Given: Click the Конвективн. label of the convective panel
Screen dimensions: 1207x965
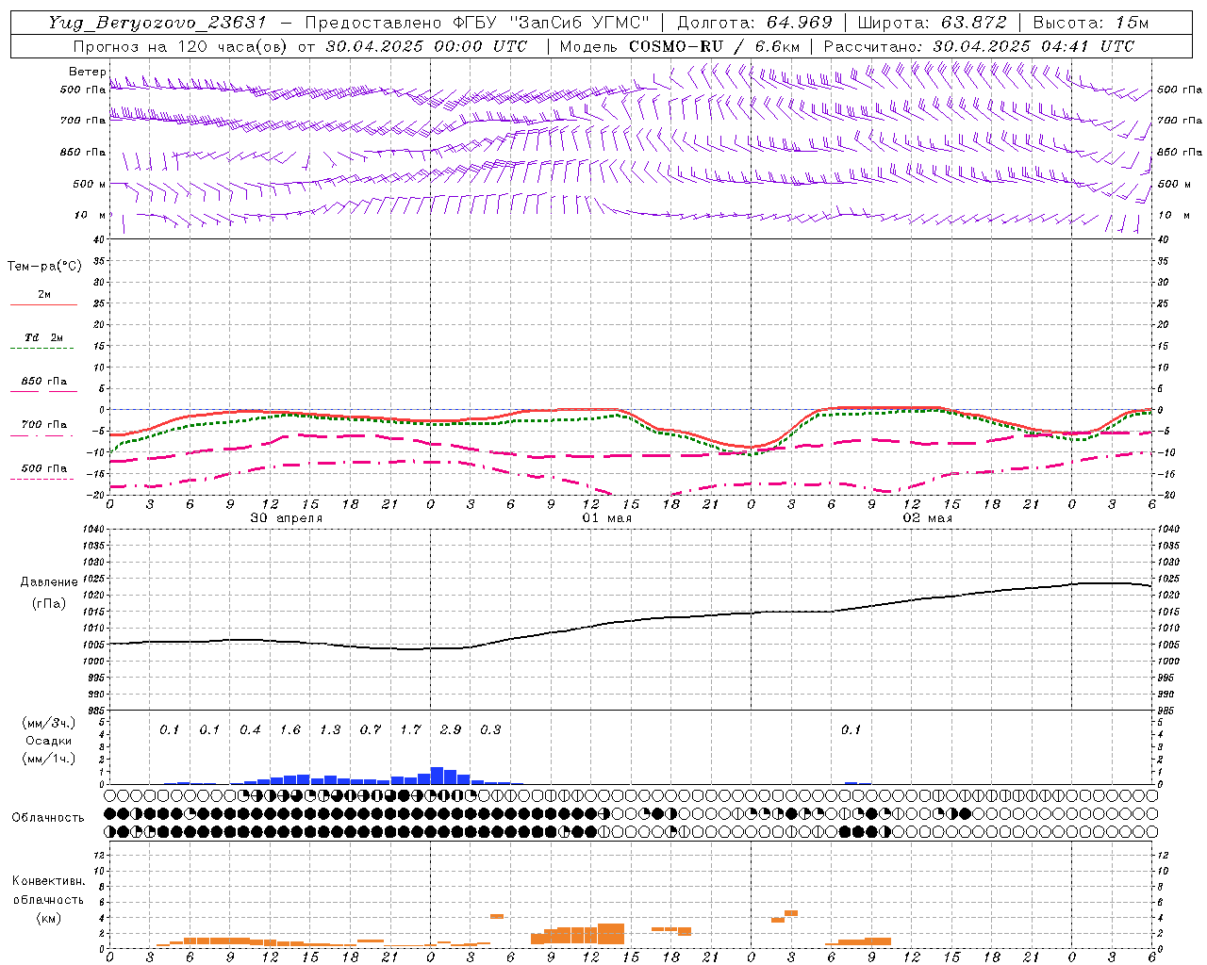Looking at the screenshot, I should point(48,881).
